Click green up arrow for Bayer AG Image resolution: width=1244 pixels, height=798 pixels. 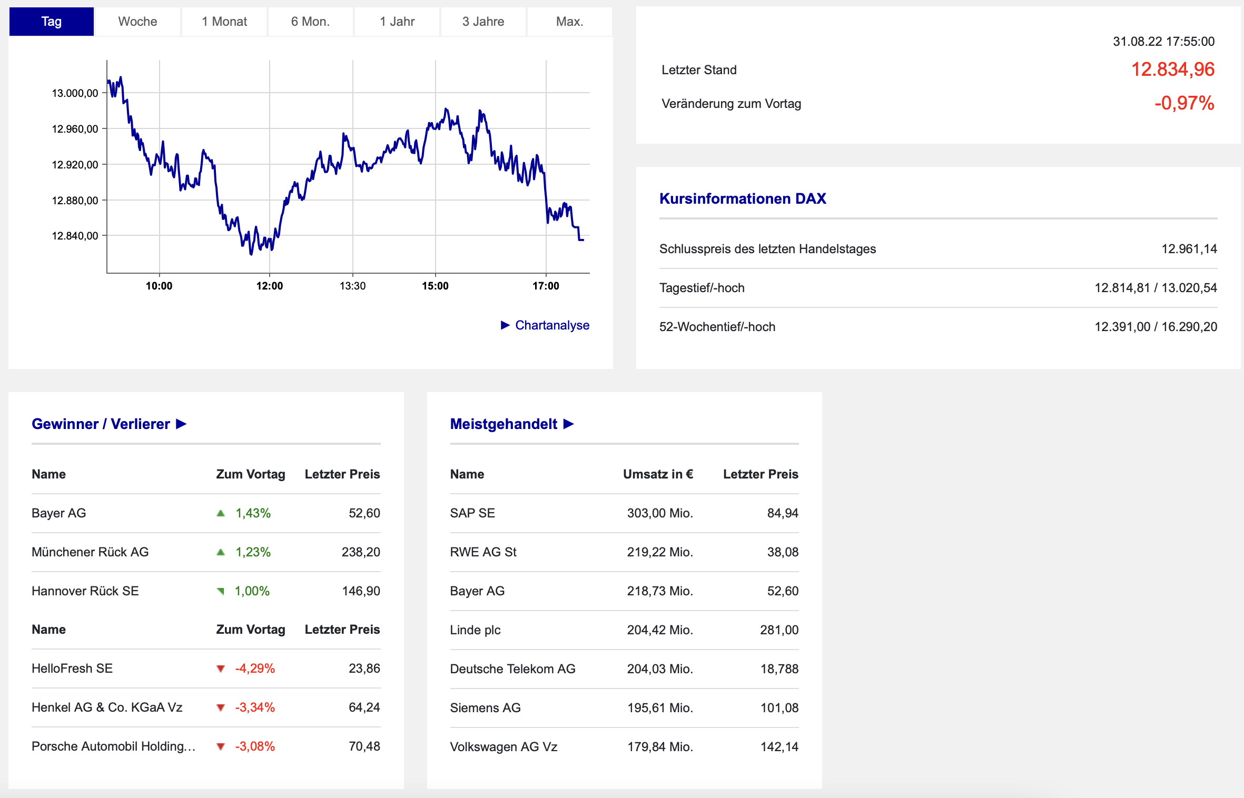click(221, 513)
